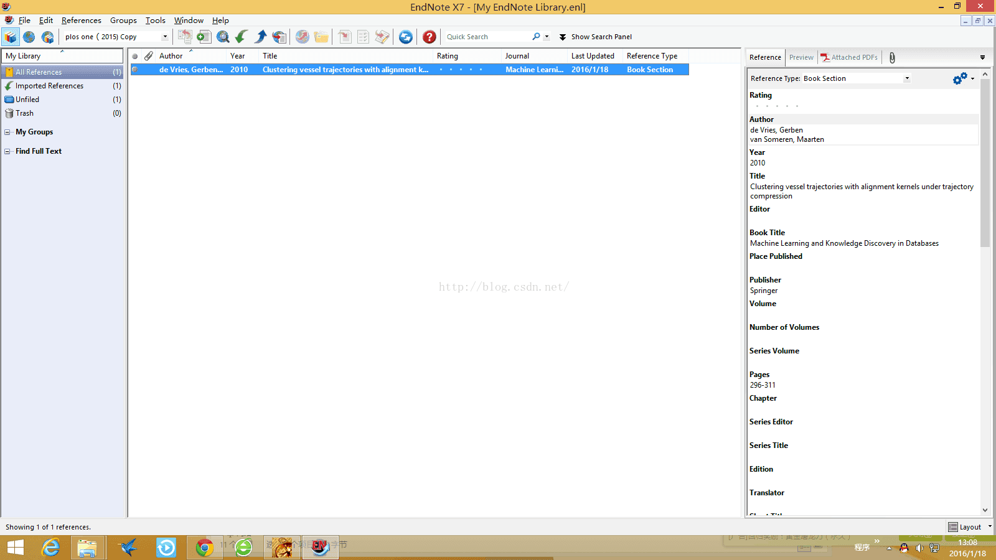Click the Open Link globe icon

coord(302,37)
